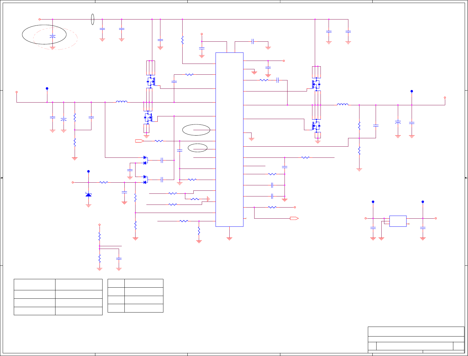Click blue test point on left input rail
This screenshot has height=356, width=468.
point(47,88)
